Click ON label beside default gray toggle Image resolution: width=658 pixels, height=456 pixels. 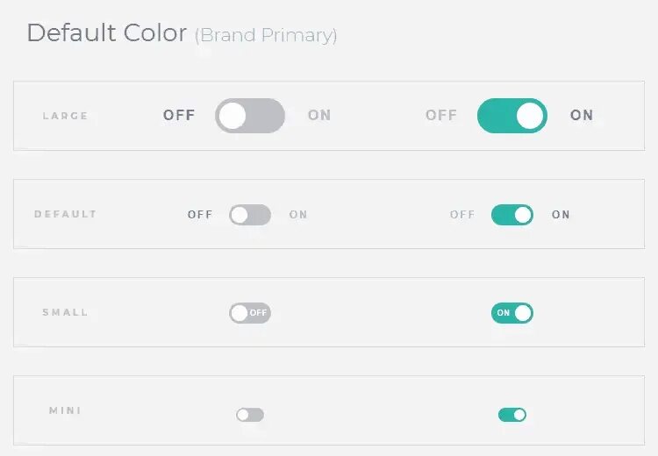(298, 215)
